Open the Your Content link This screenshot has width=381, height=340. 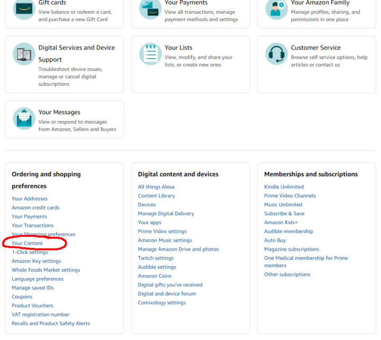pos(28,243)
